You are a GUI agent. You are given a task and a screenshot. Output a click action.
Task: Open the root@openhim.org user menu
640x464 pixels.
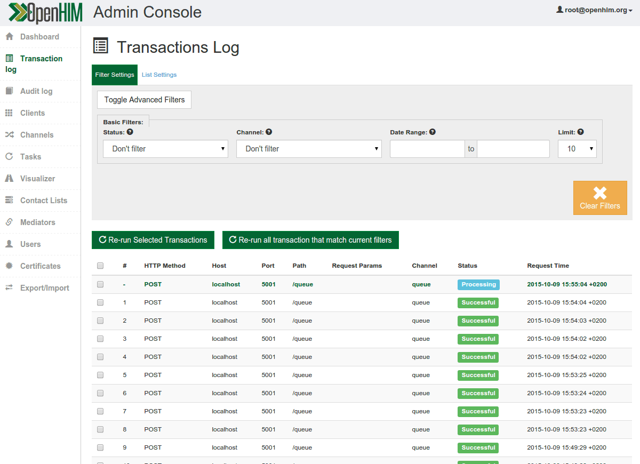[595, 10]
